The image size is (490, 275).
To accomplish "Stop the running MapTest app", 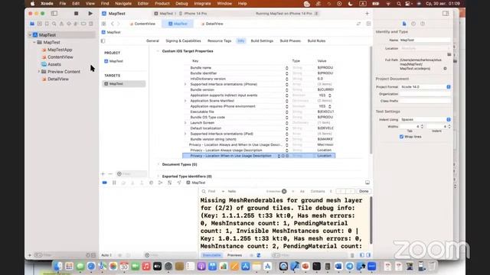I will pyautogui.click(x=76, y=14).
